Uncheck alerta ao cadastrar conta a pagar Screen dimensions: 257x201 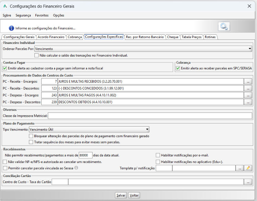pyautogui.click(x=5, y=68)
